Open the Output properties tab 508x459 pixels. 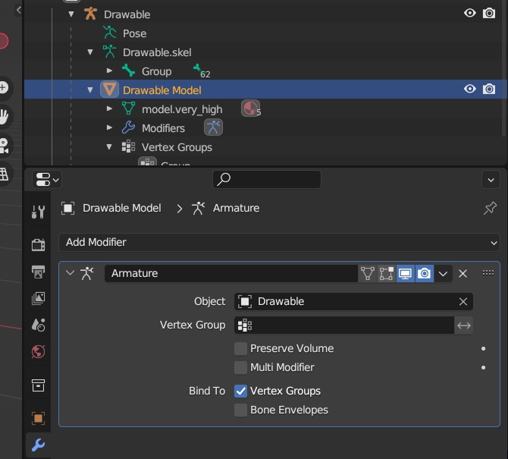point(38,272)
